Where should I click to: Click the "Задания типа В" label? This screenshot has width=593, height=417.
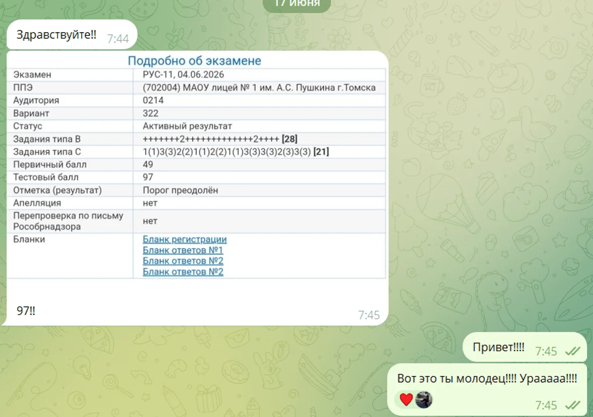coord(47,139)
